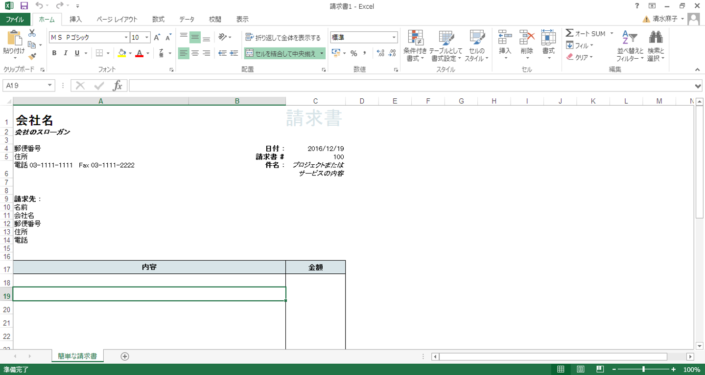Click the Increase Decimal icon
Image resolution: width=705 pixels, height=375 pixels.
[380, 53]
